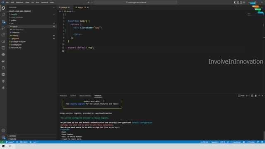Close the App.js editor tab
The image size is (265, 149).
88,7
